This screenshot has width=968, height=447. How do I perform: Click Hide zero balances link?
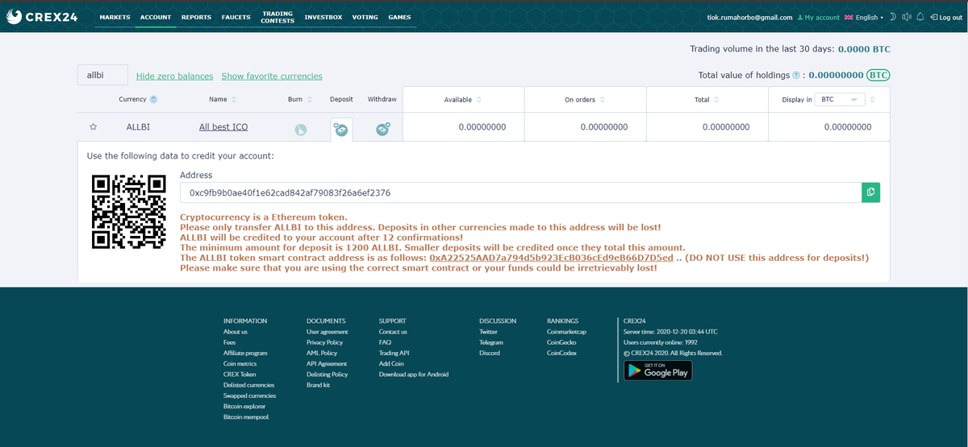(175, 76)
